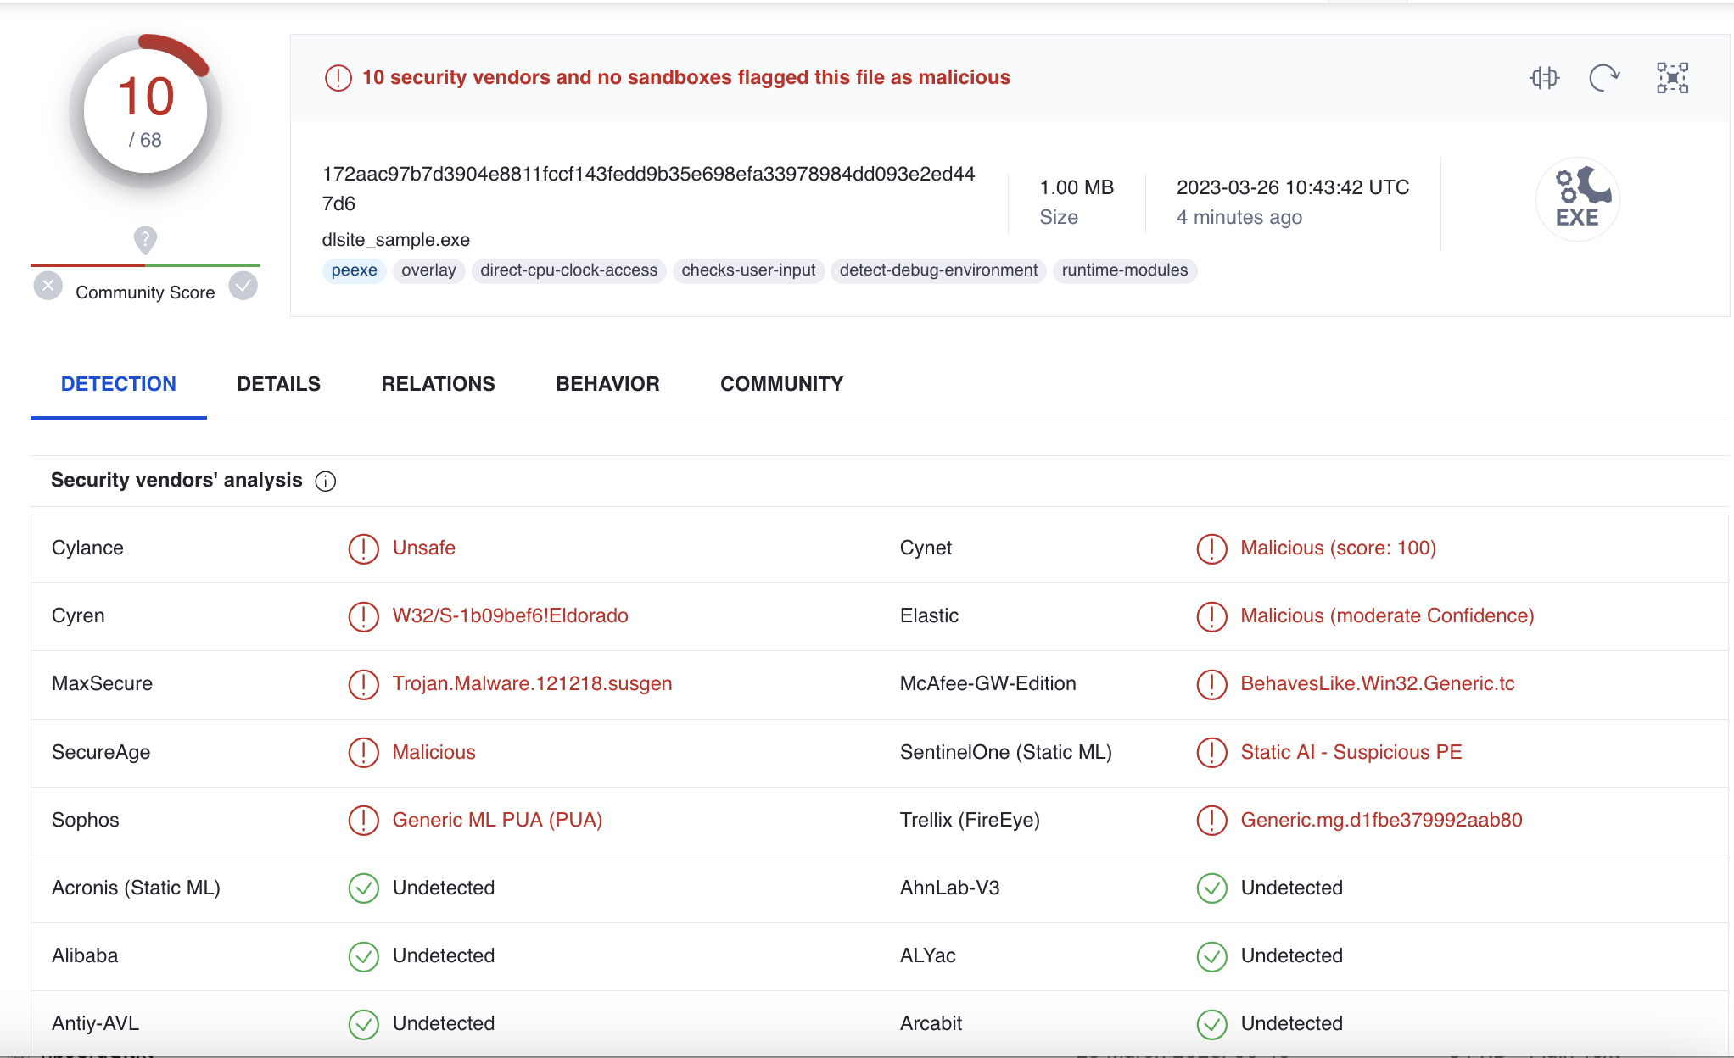The height and width of the screenshot is (1058, 1734).
Task: Click alert icon in the SecureAge row
Action: point(363,752)
